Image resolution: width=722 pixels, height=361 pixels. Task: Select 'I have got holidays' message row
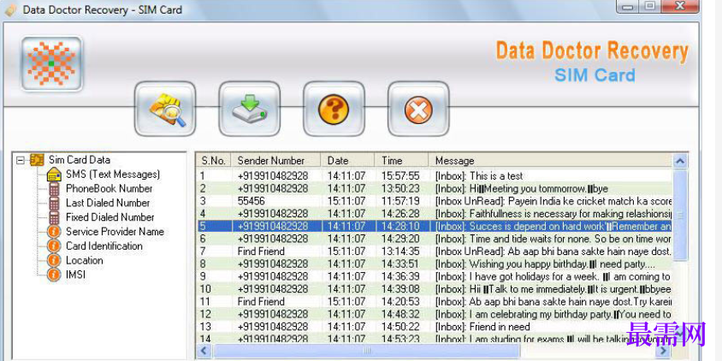coord(435,276)
